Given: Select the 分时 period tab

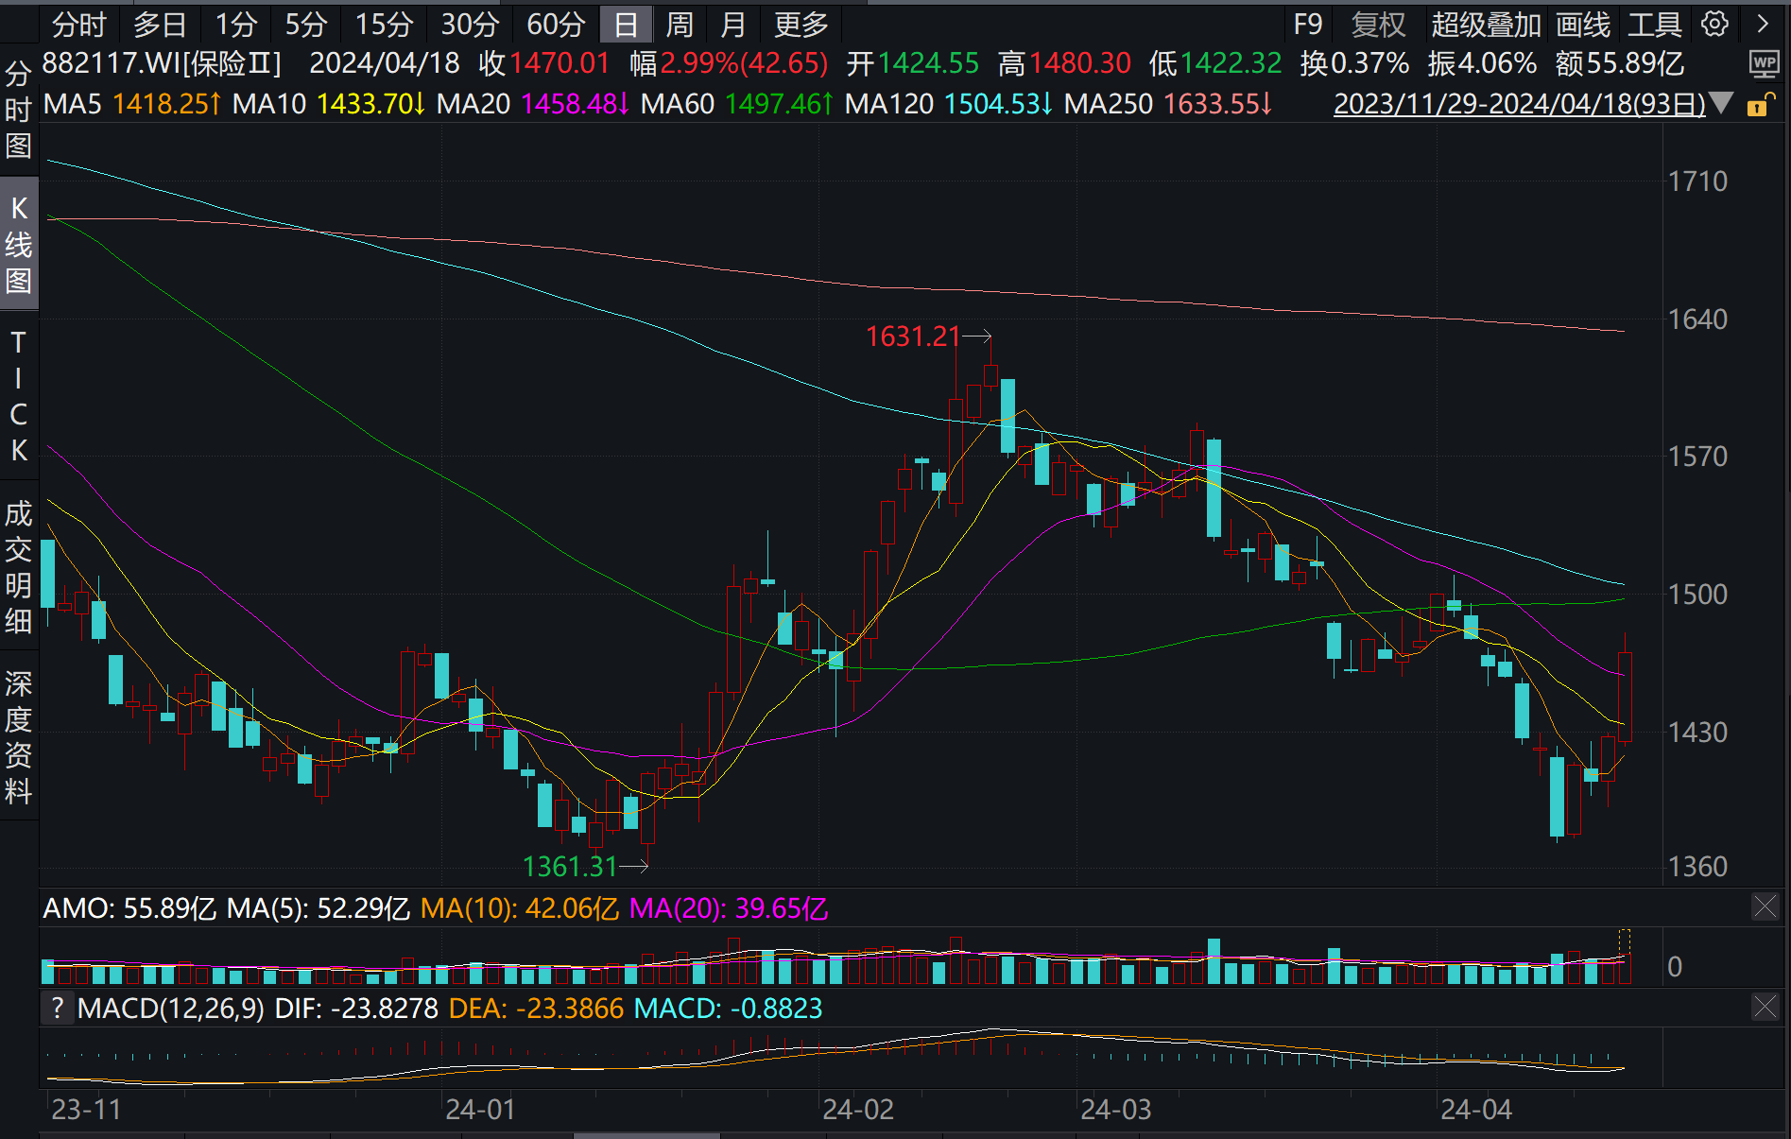Looking at the screenshot, I should point(79,25).
